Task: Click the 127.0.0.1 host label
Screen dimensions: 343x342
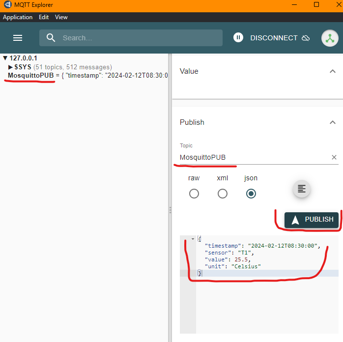Action: [23, 58]
